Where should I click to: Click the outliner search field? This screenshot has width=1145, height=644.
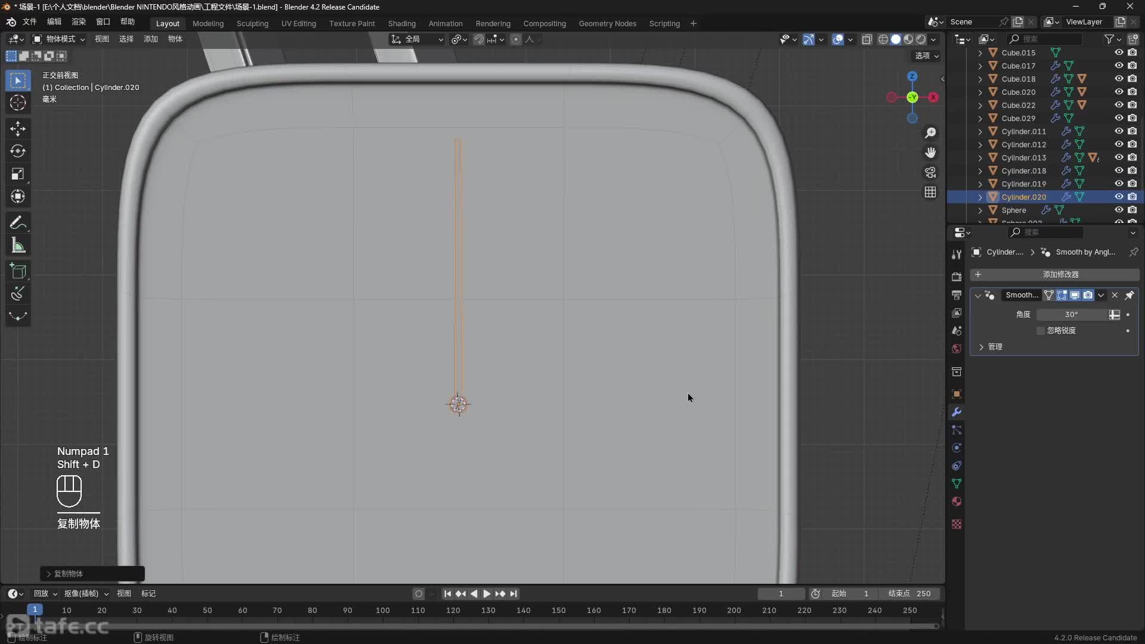point(1045,39)
